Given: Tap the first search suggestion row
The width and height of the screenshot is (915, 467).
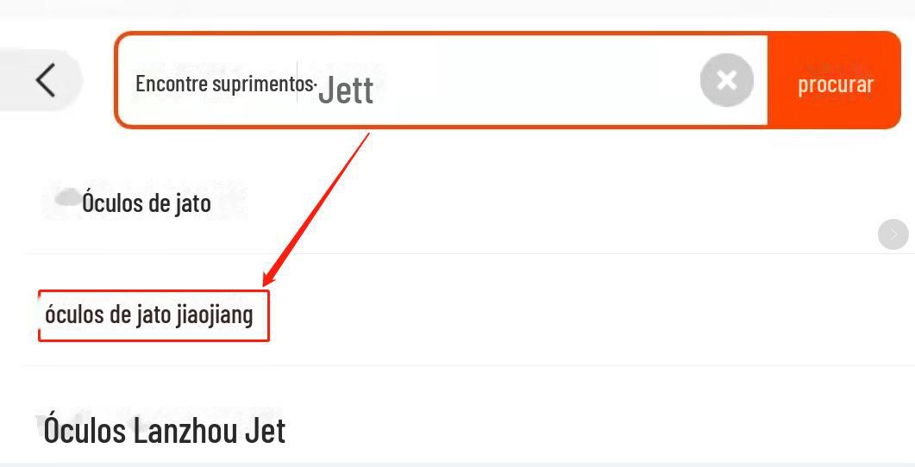Looking at the screenshot, I should pos(431,205).
